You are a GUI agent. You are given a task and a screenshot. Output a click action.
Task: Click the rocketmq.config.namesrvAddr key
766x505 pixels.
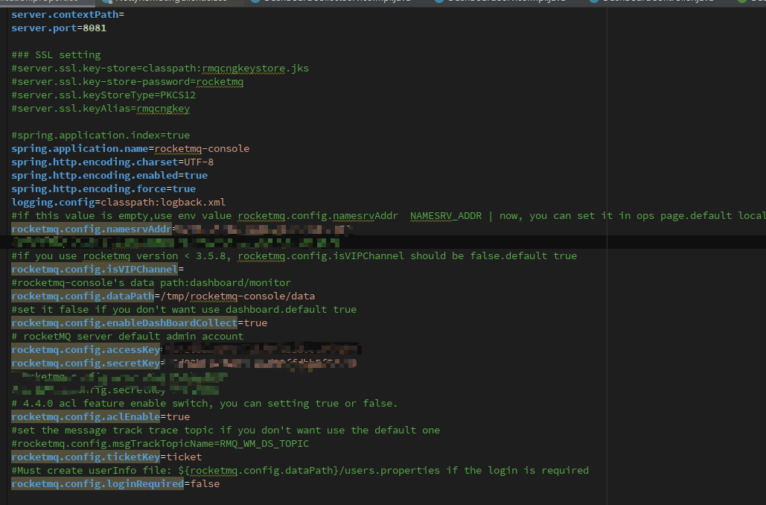coord(92,229)
